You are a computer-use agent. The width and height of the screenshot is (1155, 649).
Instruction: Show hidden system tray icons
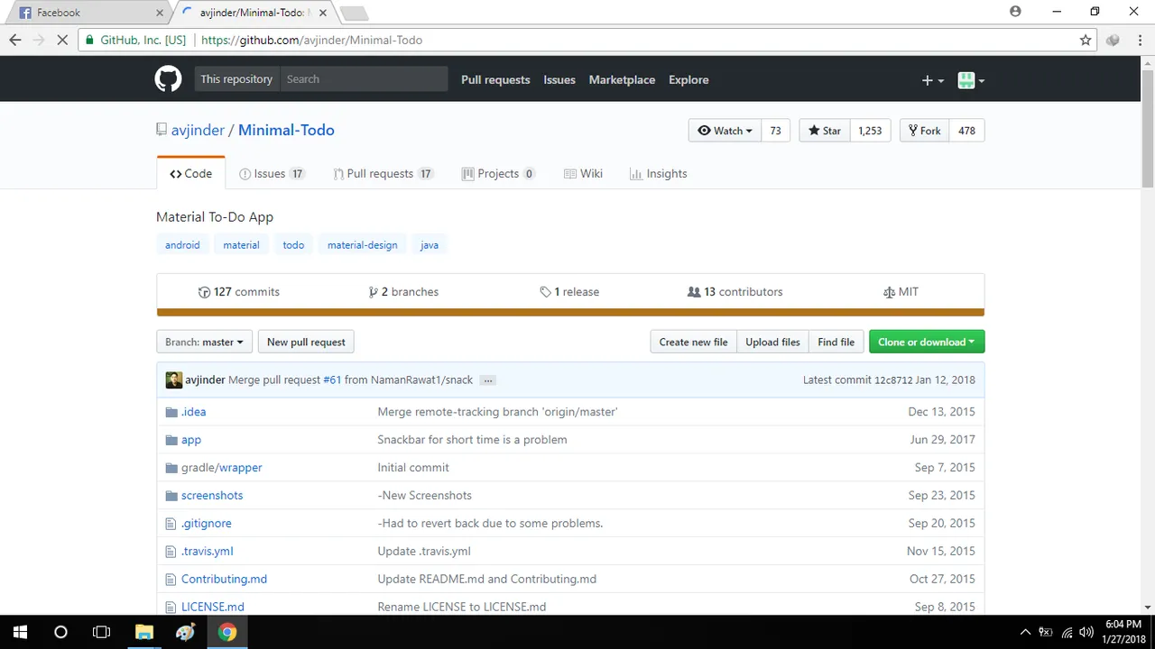point(1025,632)
